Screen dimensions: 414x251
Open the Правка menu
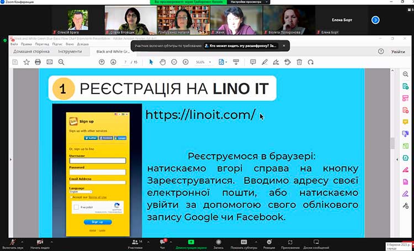pyautogui.click(x=26, y=44)
